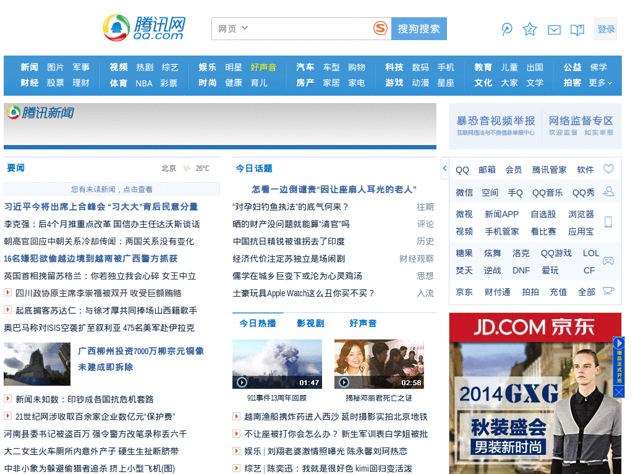Open the Tencent Weibo icon in header
Screen dimensions: 633x474
point(507,29)
